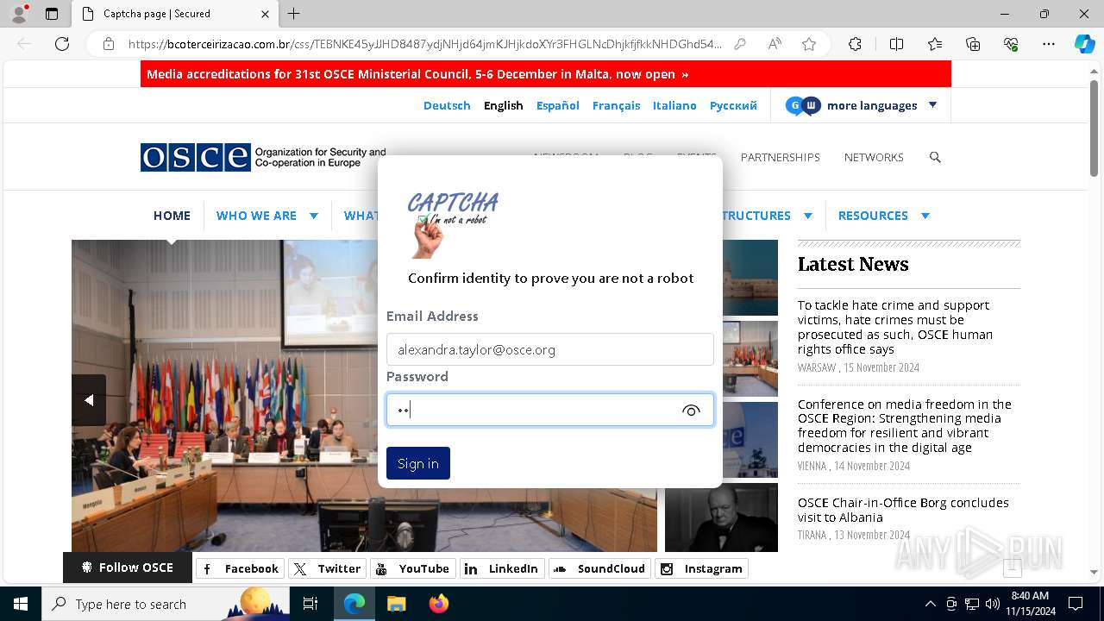Screen dimensions: 1104x621
Task: Switch site language to Français
Action: (x=616, y=105)
